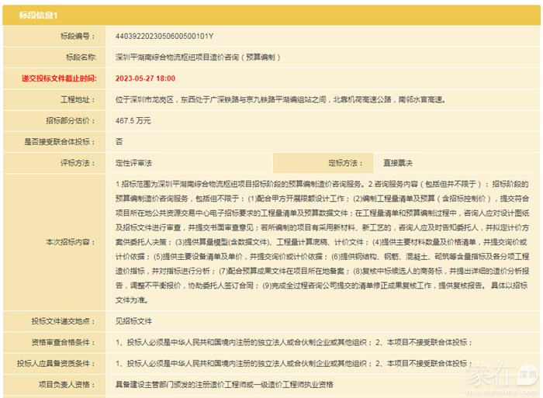Click the deadline value 2023-05-27 18:00
Viewport: 543px width, 398px height.
(x=145, y=78)
